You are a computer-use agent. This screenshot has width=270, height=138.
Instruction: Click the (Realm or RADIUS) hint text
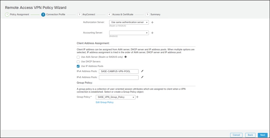pyautogui.click(x=118, y=26)
